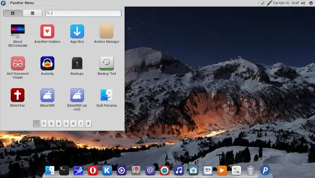Open AisleRiot Solitaire
Screen dimensions: 315x178
pos(47,32)
